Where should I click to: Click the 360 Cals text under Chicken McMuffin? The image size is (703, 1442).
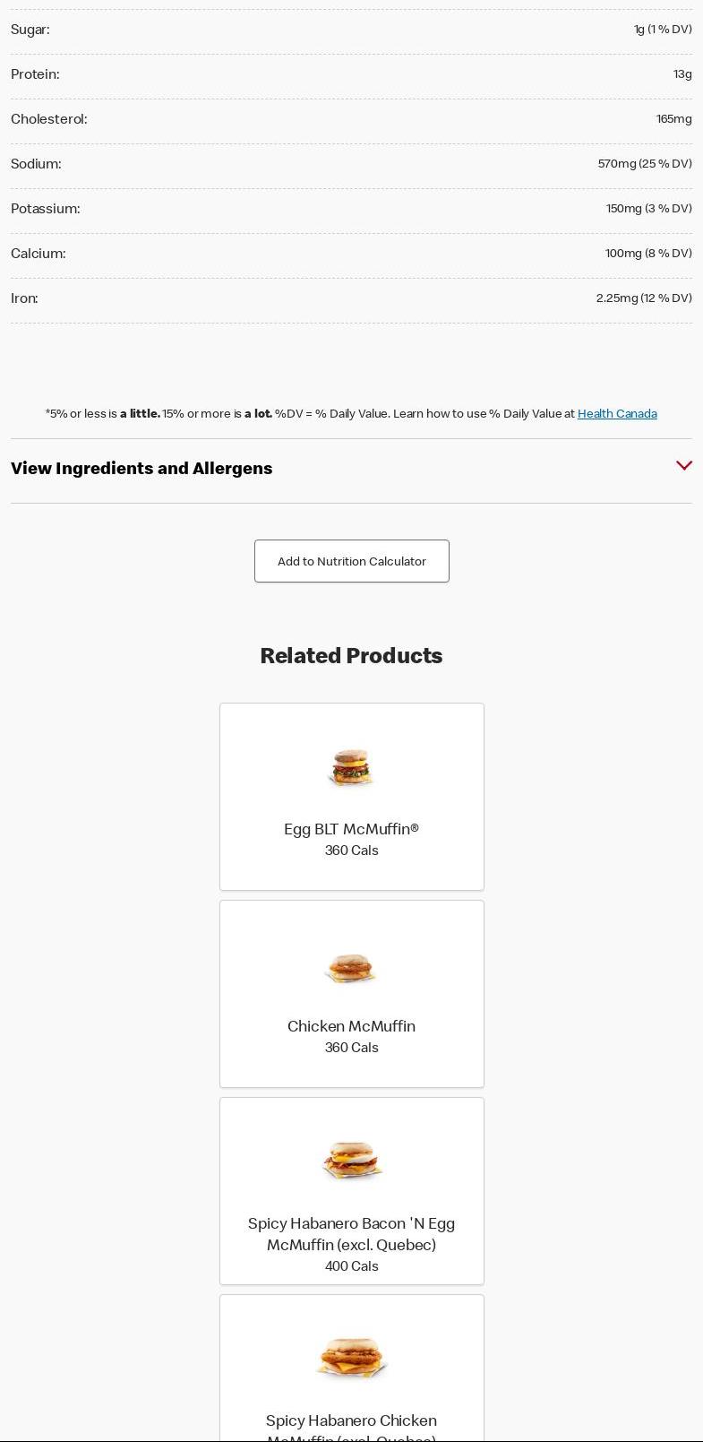(x=351, y=1048)
